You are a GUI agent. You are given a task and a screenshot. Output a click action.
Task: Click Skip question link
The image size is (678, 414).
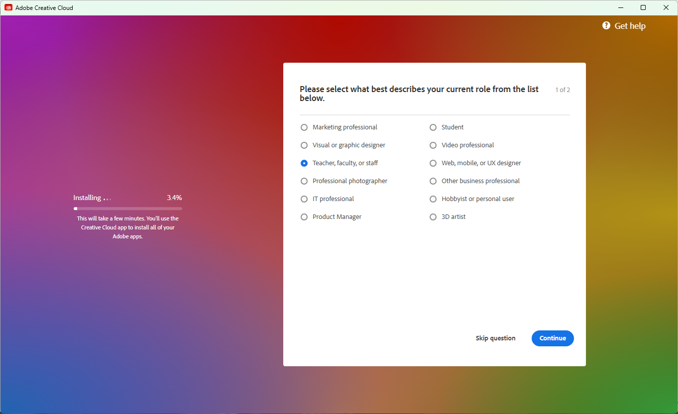[495, 338]
